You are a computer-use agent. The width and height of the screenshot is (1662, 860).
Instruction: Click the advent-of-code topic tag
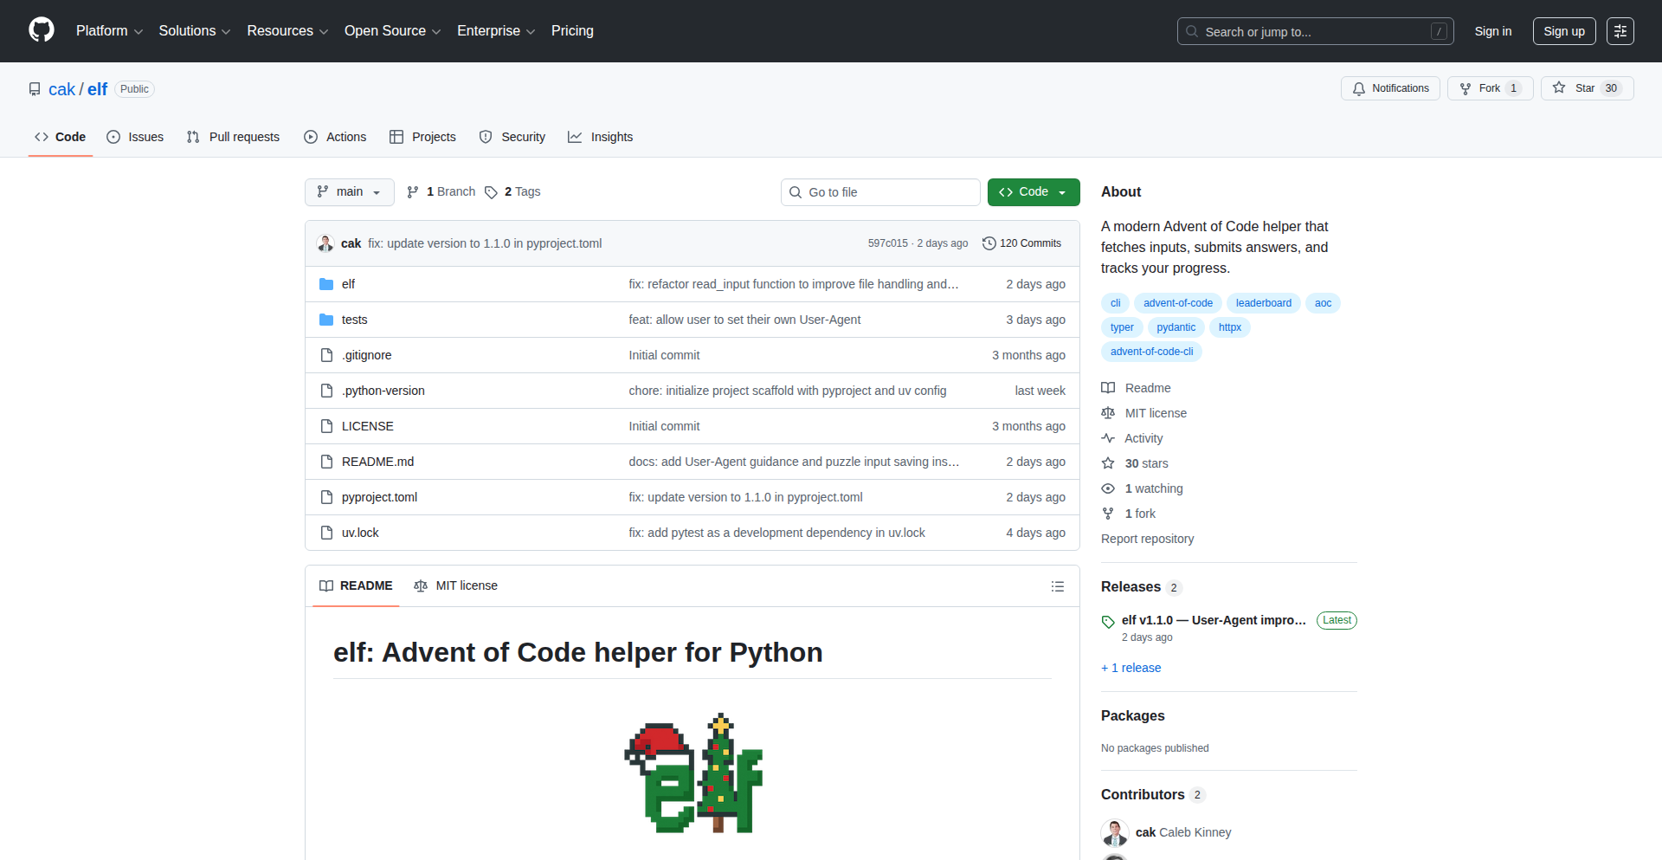coord(1177,303)
